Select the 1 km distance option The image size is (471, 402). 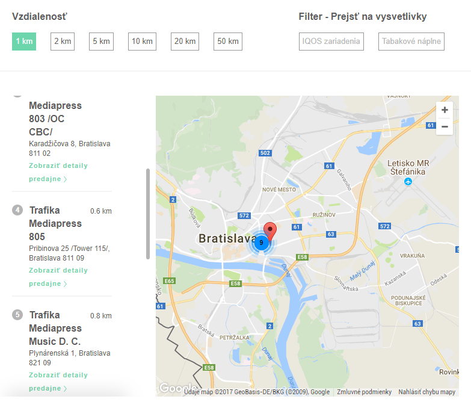pos(24,42)
